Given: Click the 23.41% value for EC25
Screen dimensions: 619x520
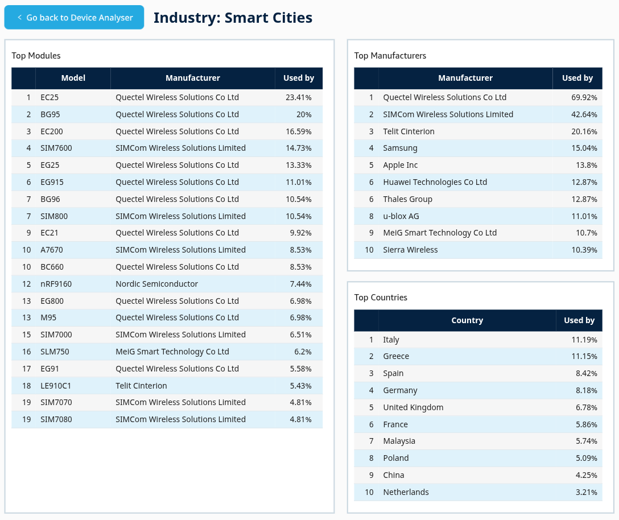Looking at the screenshot, I should [x=299, y=97].
